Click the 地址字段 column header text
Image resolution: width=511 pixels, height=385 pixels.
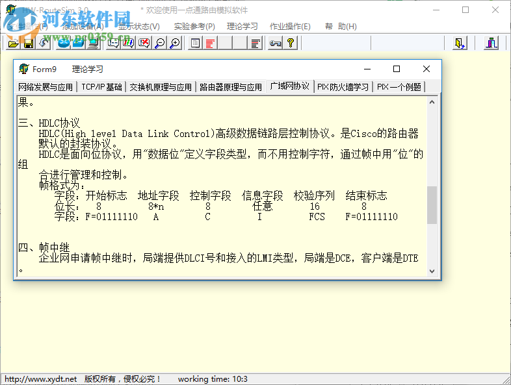pyautogui.click(x=159, y=195)
